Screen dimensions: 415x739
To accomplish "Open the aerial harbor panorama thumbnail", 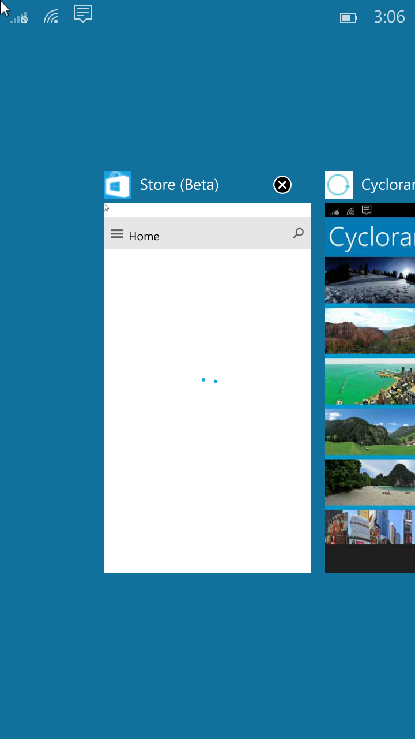I will coord(370,381).
